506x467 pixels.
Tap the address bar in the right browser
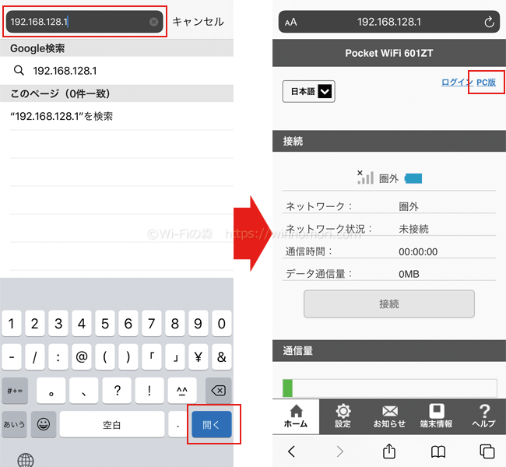pos(389,22)
